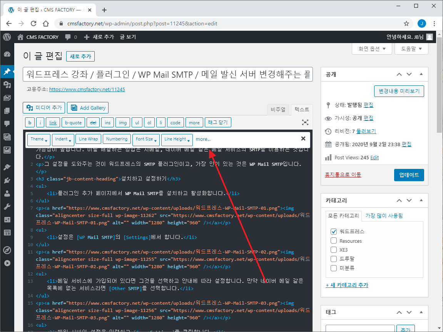Open a new browser tab
443x332 pixels.
click(x=104, y=10)
